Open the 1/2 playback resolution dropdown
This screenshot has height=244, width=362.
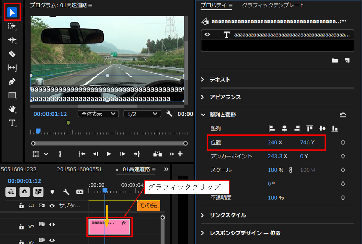[141, 113]
